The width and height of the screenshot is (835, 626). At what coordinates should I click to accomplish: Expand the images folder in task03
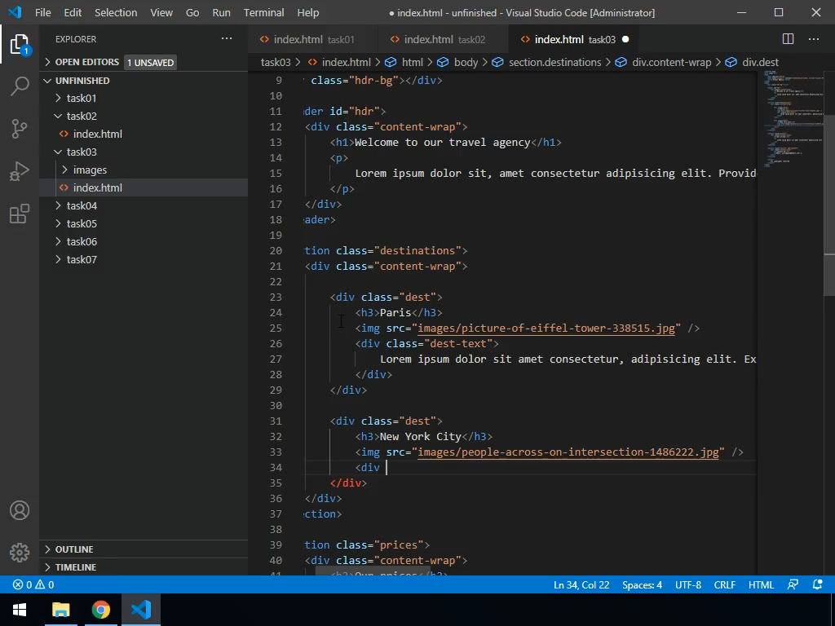[x=90, y=170]
